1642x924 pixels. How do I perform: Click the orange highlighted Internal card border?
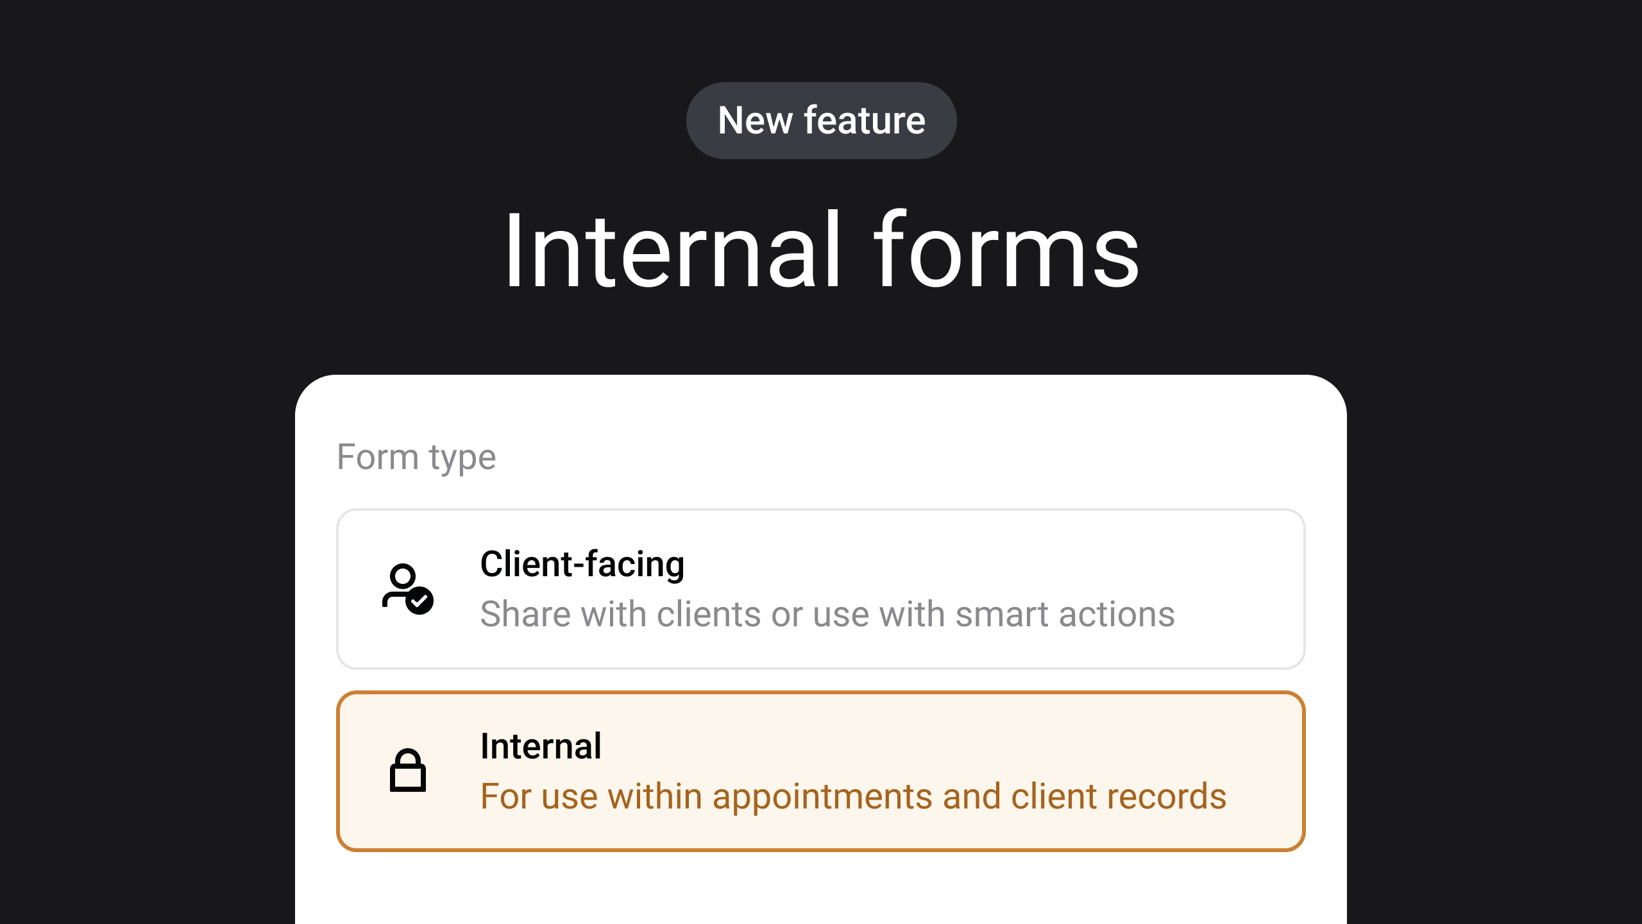(x=821, y=693)
